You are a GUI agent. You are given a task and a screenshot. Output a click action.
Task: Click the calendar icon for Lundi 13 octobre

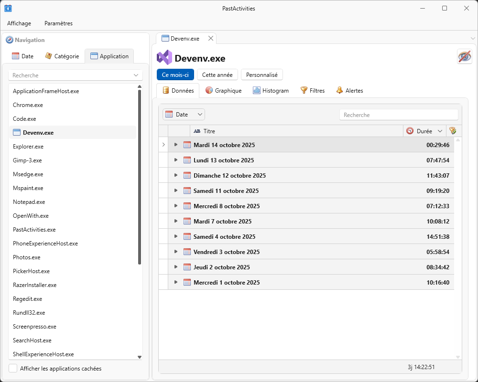click(x=187, y=160)
